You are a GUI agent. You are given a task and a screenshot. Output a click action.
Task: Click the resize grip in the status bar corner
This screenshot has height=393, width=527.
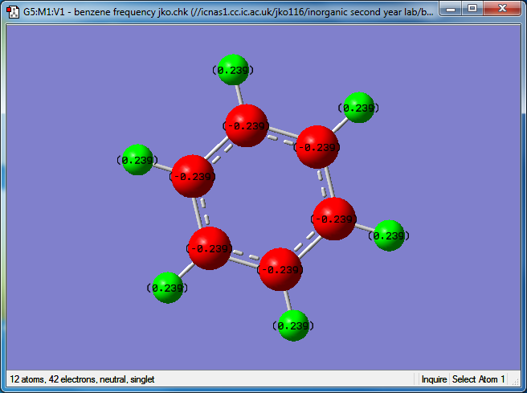pos(515,381)
